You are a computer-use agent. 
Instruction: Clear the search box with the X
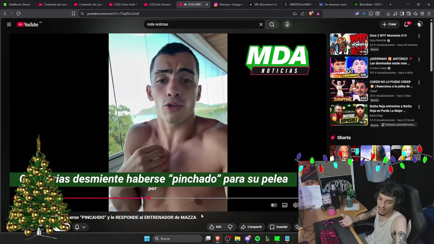[x=261, y=24]
